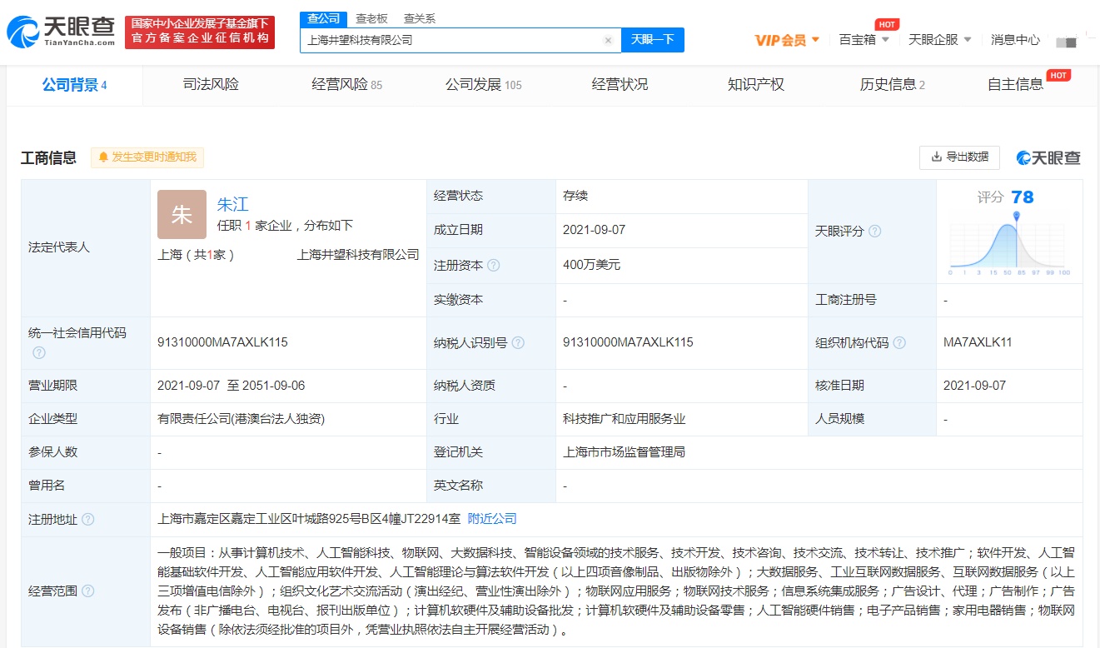Open help icon beside 天眼评分
The image size is (1100, 648).
tap(874, 232)
